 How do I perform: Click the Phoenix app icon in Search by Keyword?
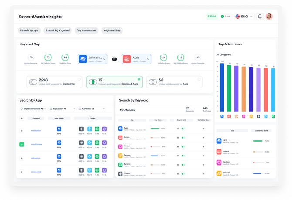120,173
